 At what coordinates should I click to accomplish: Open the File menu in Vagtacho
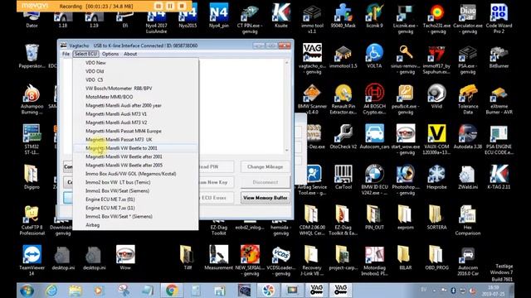point(66,54)
